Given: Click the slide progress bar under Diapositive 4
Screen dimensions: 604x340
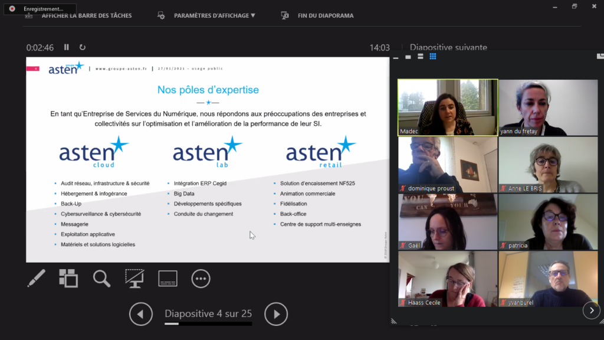Looking at the screenshot, I should (208, 324).
